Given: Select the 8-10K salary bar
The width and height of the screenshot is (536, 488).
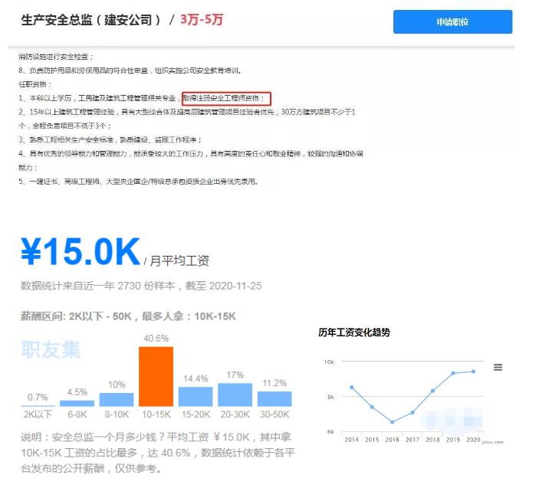Looking at the screenshot, I should (x=117, y=399).
